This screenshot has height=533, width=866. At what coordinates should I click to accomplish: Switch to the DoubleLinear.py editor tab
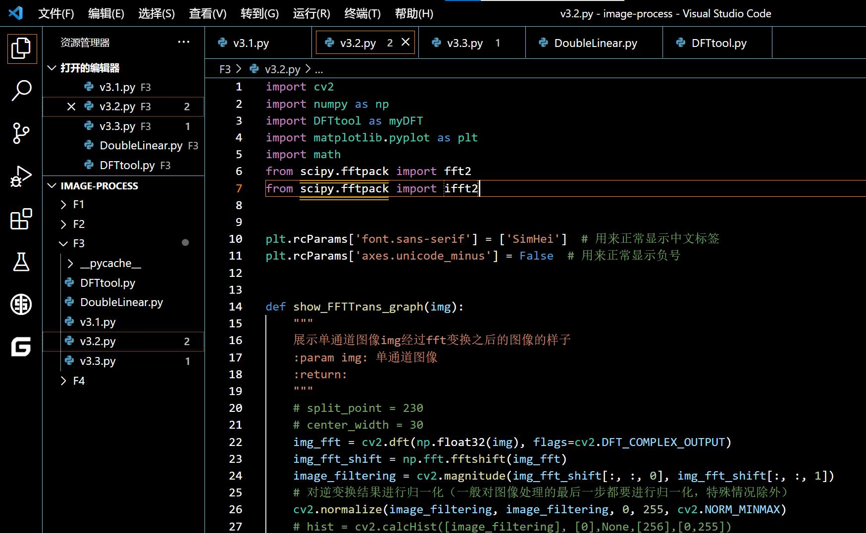tap(594, 43)
